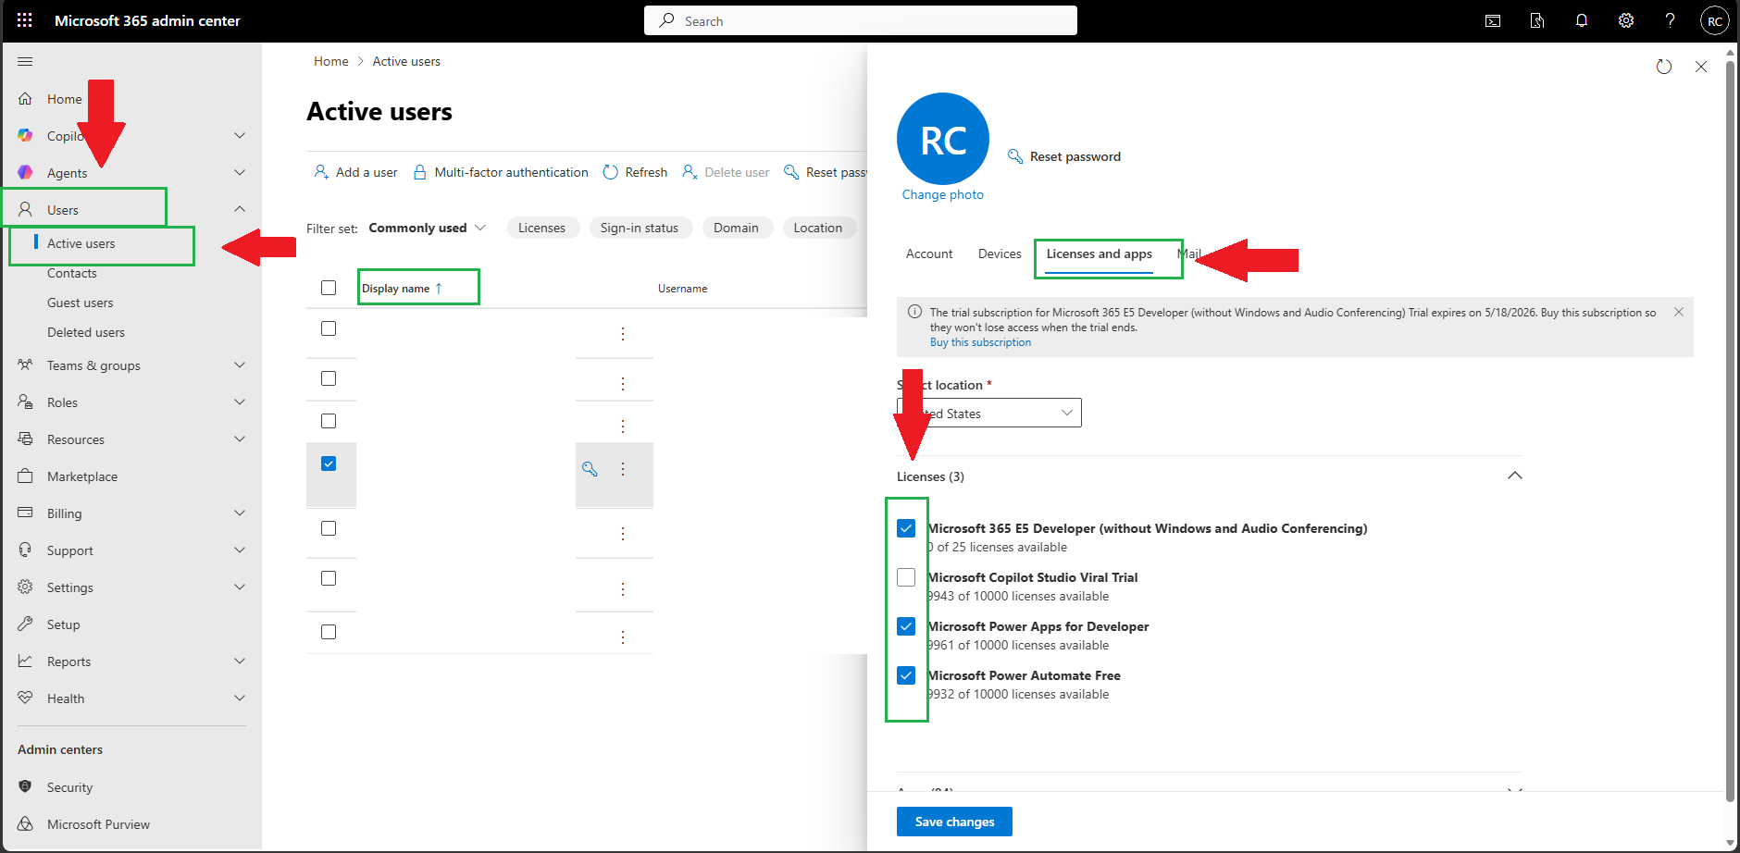Image resolution: width=1740 pixels, height=853 pixels.
Task: Click Refresh in the users toolbar
Action: (635, 172)
